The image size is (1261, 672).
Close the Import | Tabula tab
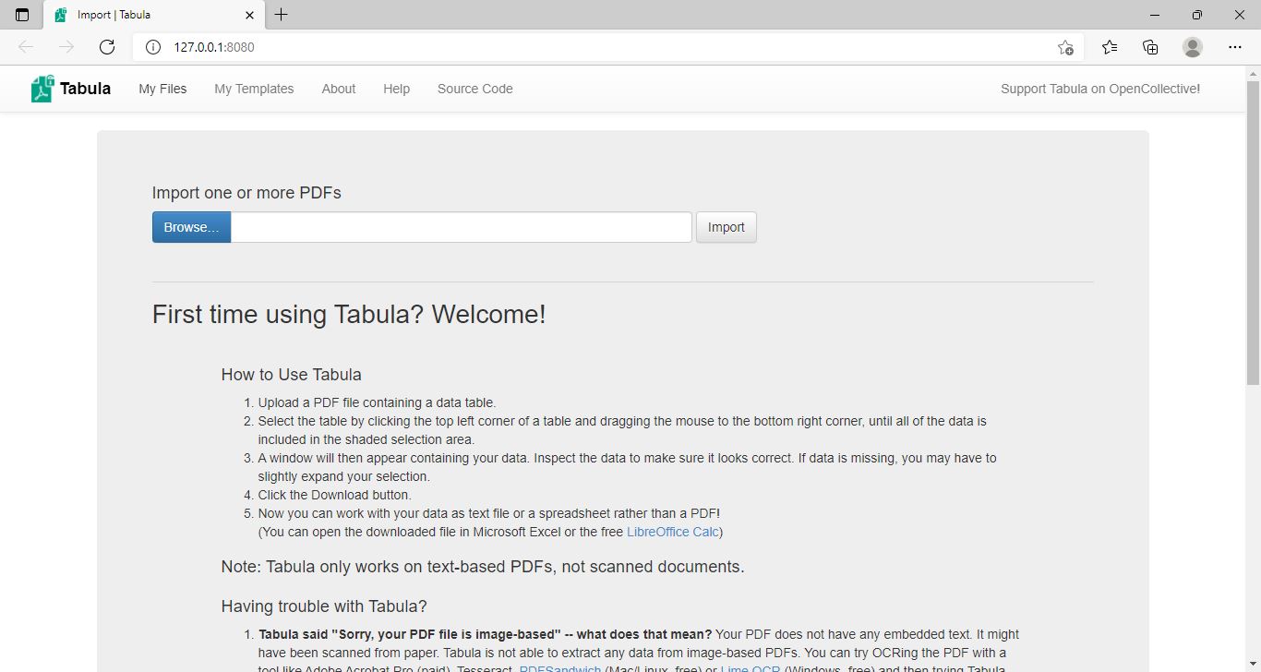tap(249, 15)
